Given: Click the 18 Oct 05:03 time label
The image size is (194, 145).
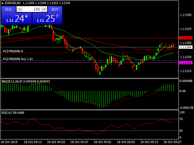Looking at the screenshot, I should point(126,142).
